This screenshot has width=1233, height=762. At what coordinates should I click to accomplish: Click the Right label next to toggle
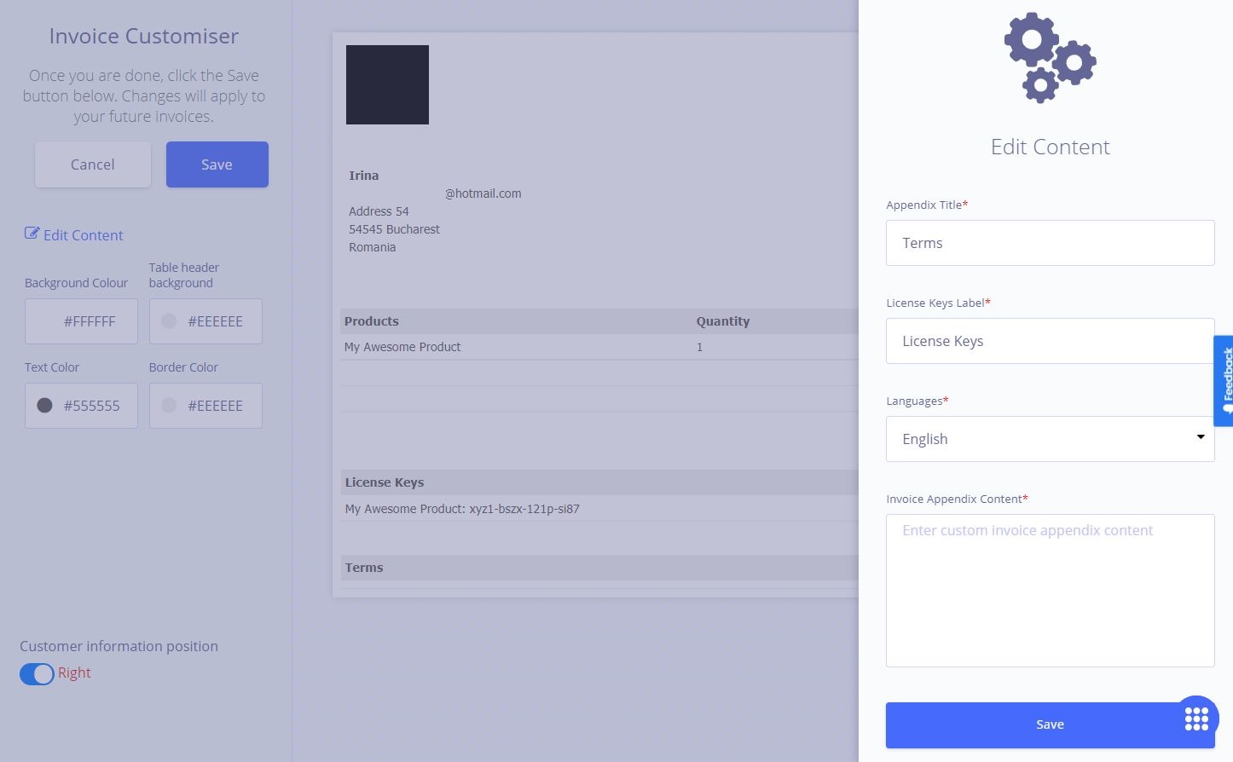(x=74, y=673)
